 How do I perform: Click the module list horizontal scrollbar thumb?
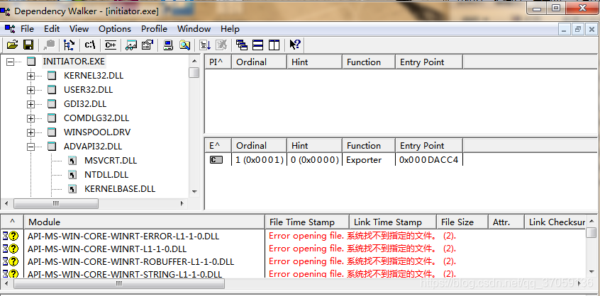[x=119, y=284]
